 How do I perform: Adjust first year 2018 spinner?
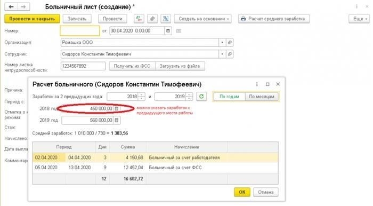[142, 97]
